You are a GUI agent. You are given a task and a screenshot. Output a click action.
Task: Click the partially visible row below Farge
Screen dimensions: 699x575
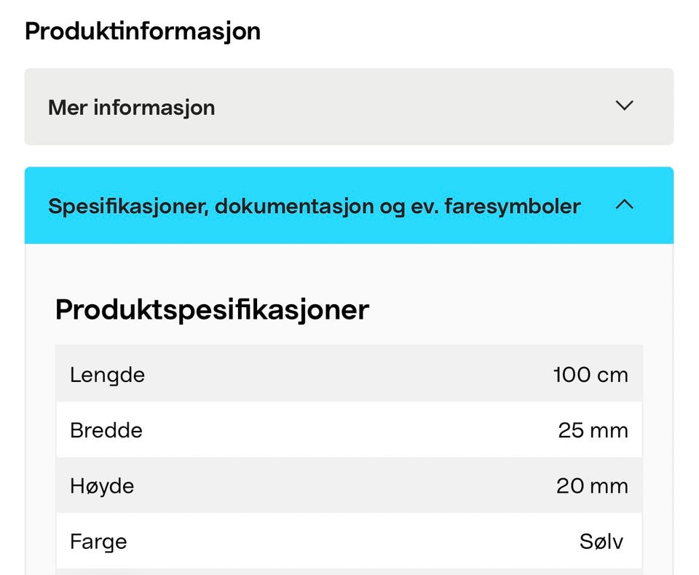coord(348,571)
